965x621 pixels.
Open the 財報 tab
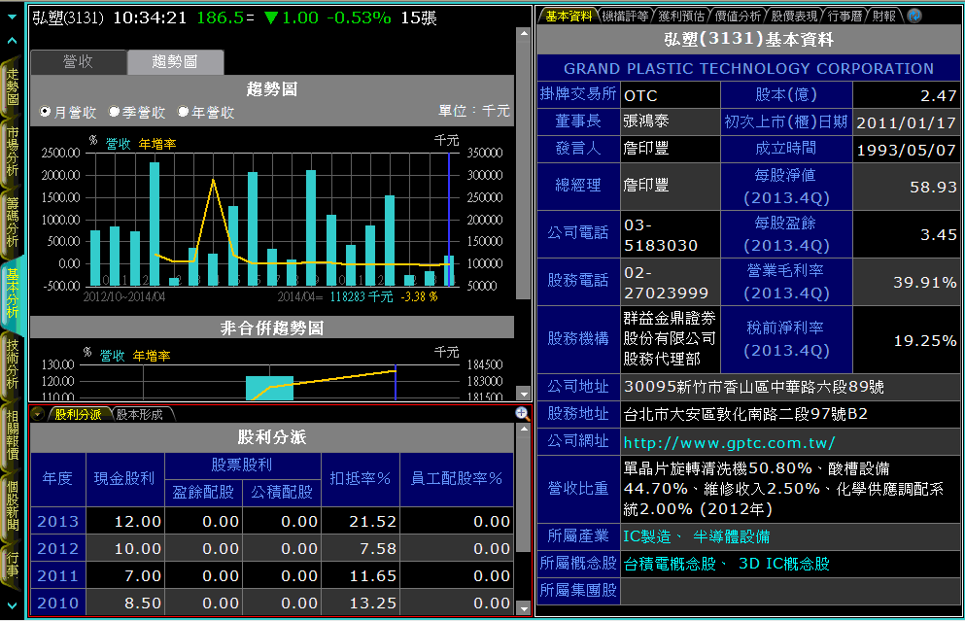pyautogui.click(x=884, y=16)
